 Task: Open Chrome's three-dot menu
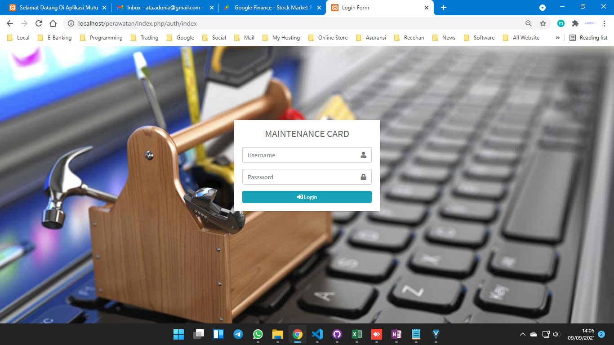605,23
